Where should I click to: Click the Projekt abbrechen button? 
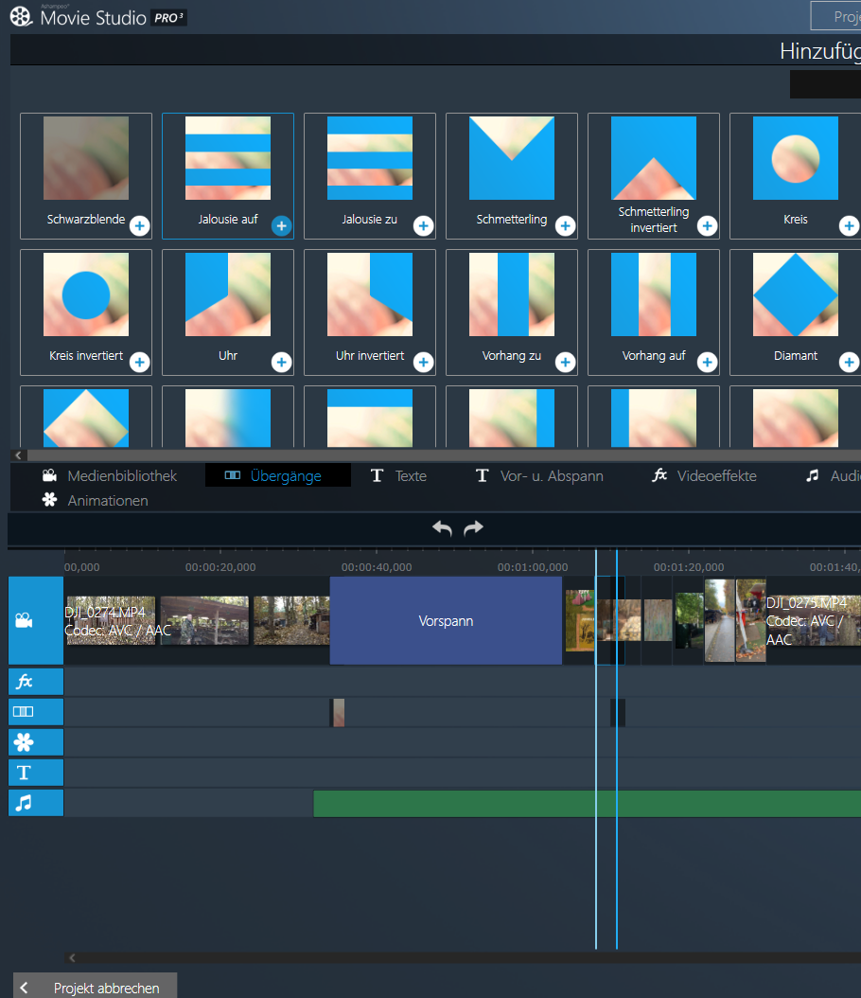pos(95,988)
